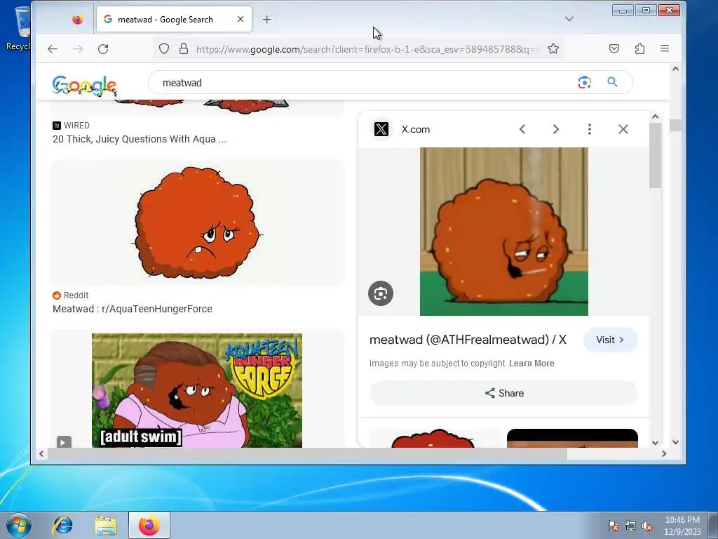Open the adult swim video thumbnail
Viewport: 718px width, 539px height.
click(197, 390)
